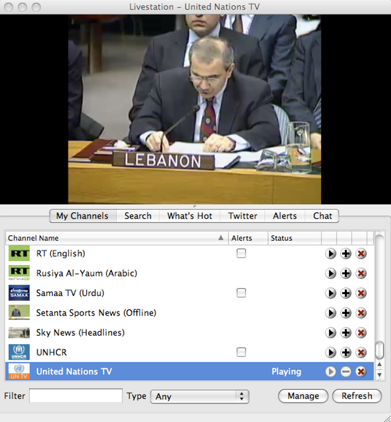Click the UN TV logo thumbnail

point(19,371)
